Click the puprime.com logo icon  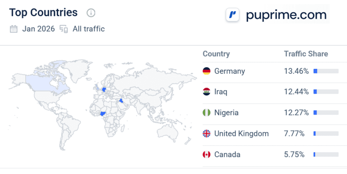click(232, 15)
